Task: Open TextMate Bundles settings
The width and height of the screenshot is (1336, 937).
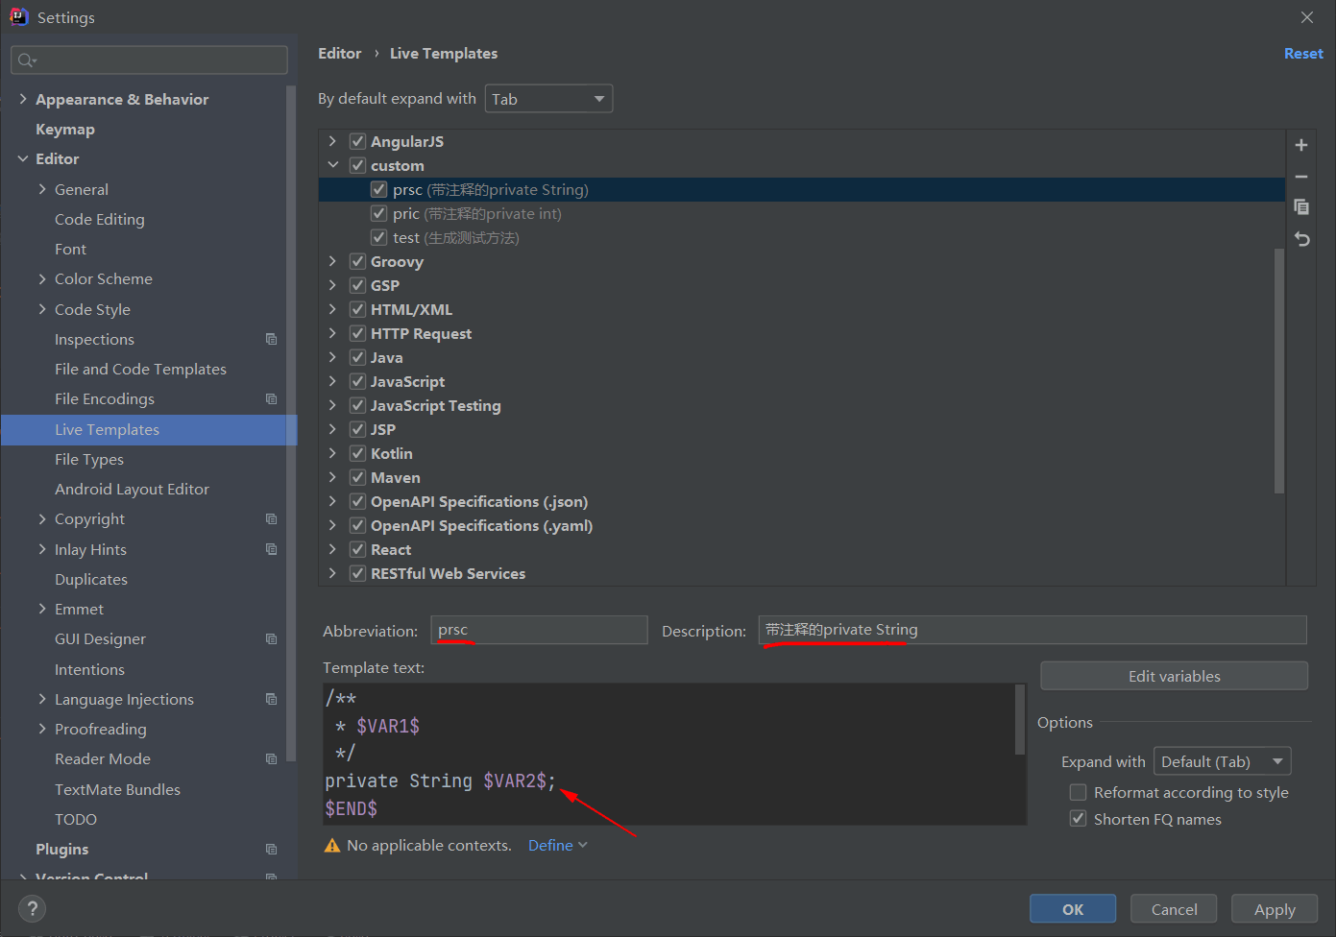Action: click(x=117, y=789)
